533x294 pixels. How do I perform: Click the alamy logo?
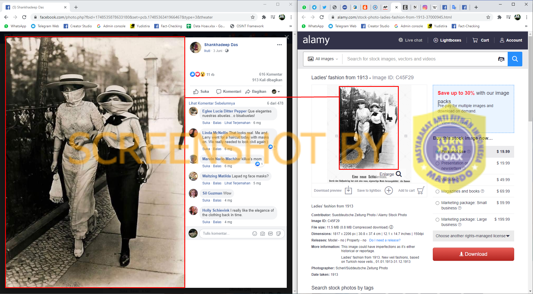[316, 40]
